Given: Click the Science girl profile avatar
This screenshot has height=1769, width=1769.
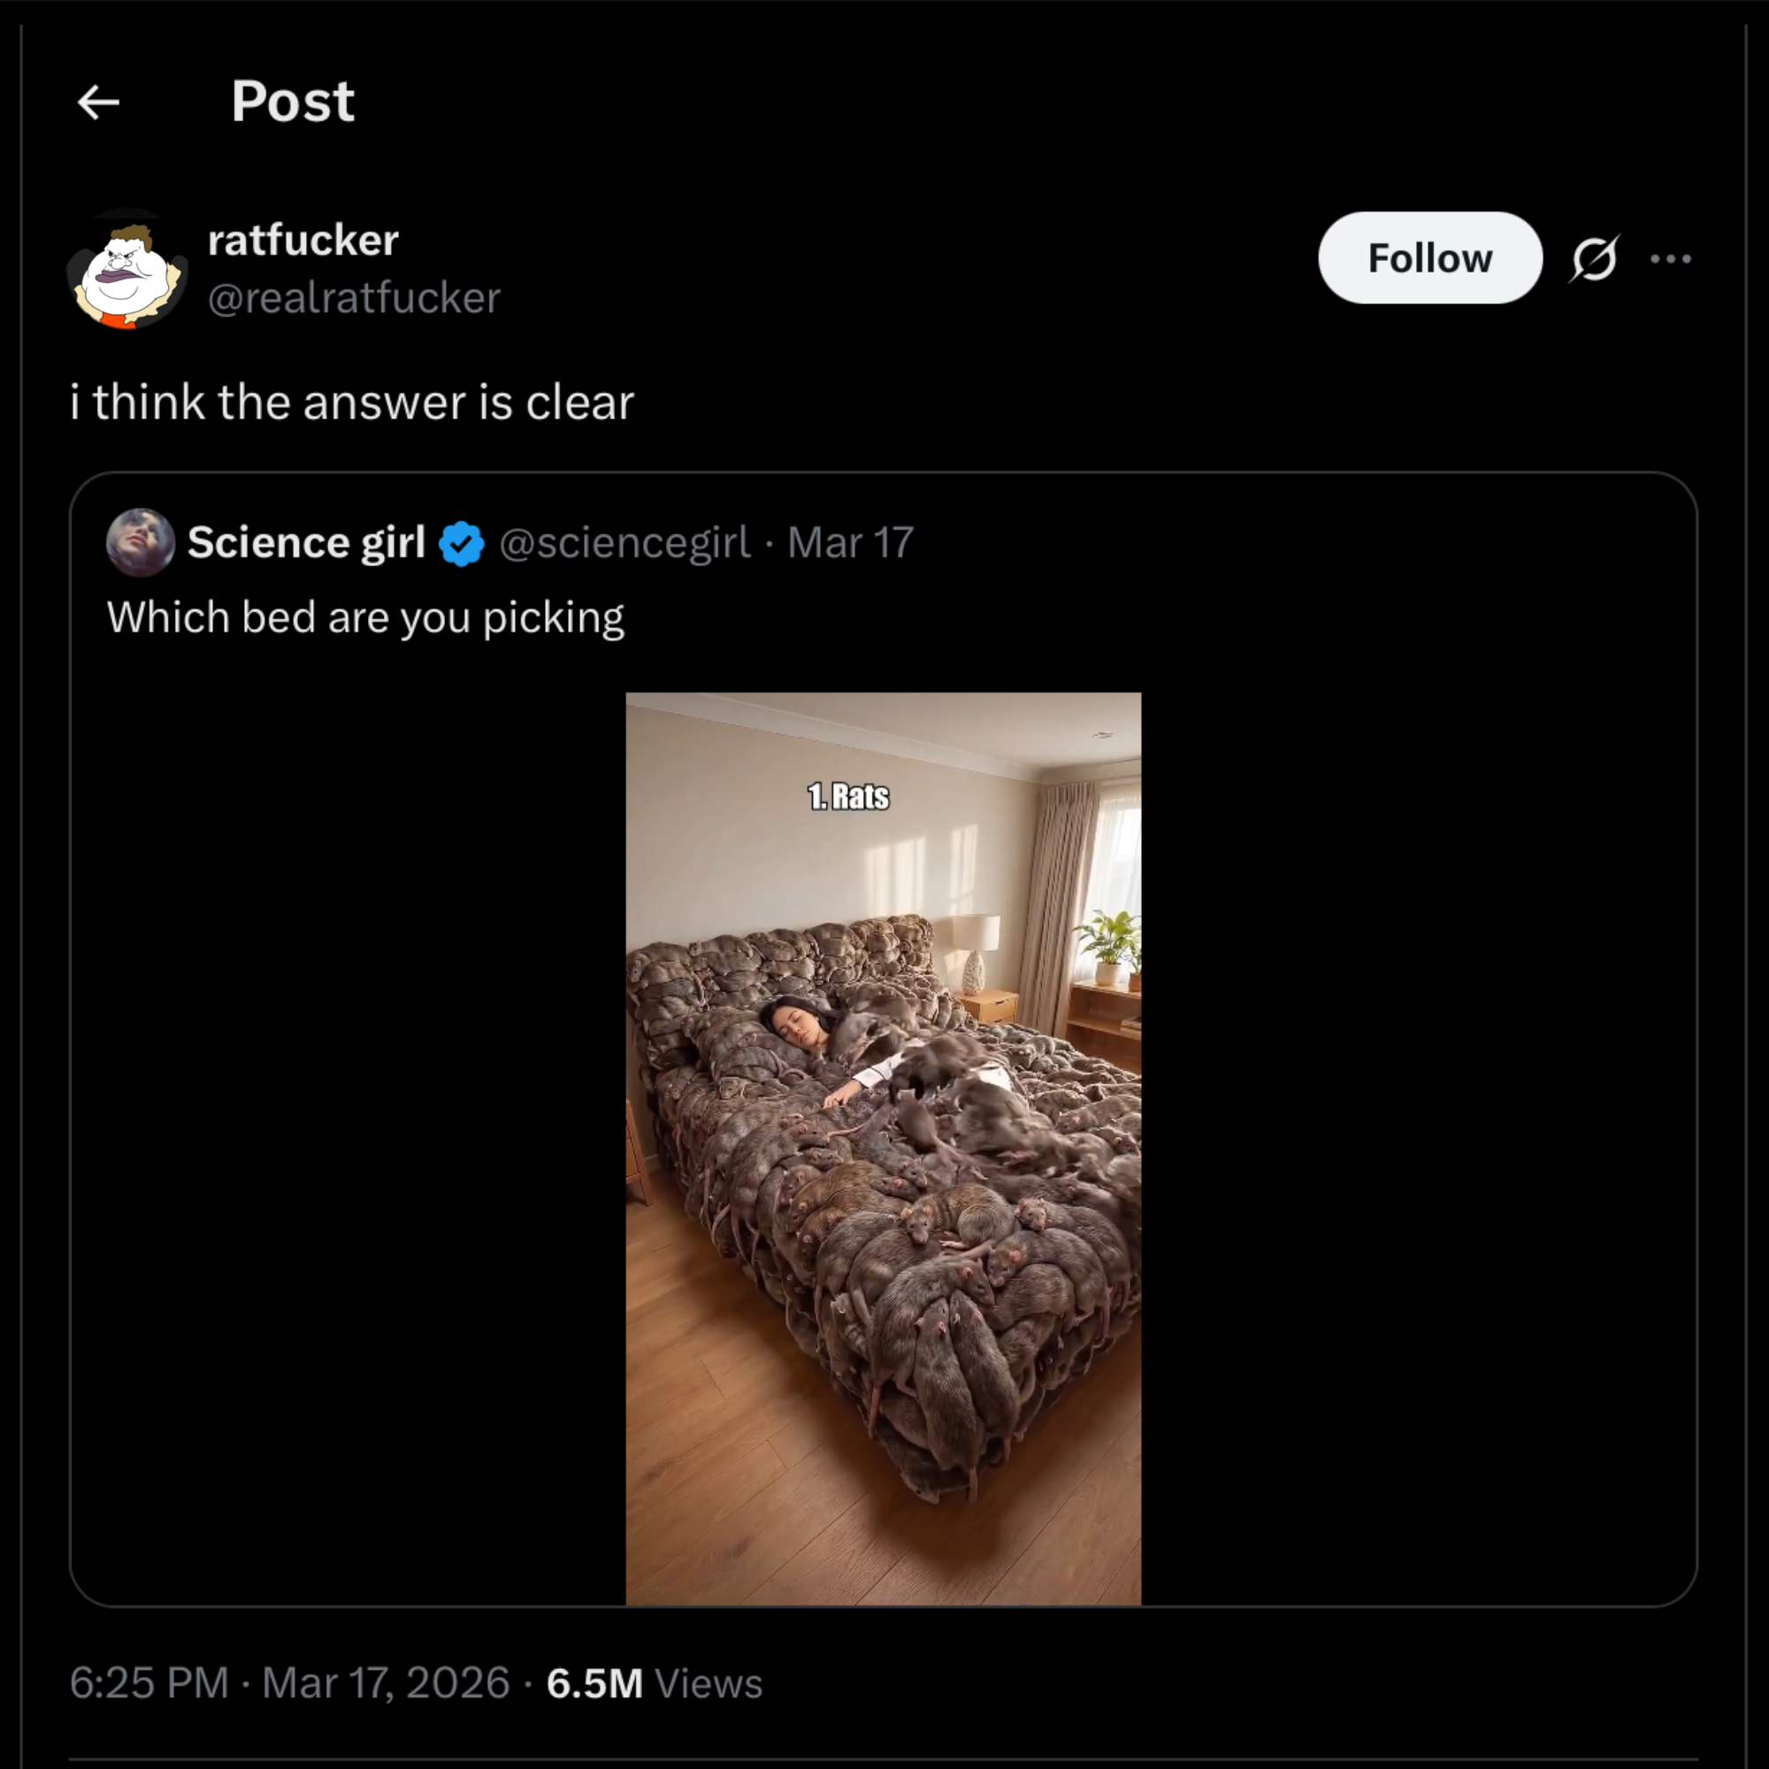Looking at the screenshot, I should pos(140,542).
